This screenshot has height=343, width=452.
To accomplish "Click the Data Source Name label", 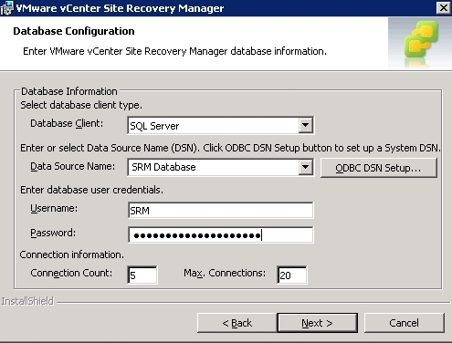I will click(x=73, y=166).
